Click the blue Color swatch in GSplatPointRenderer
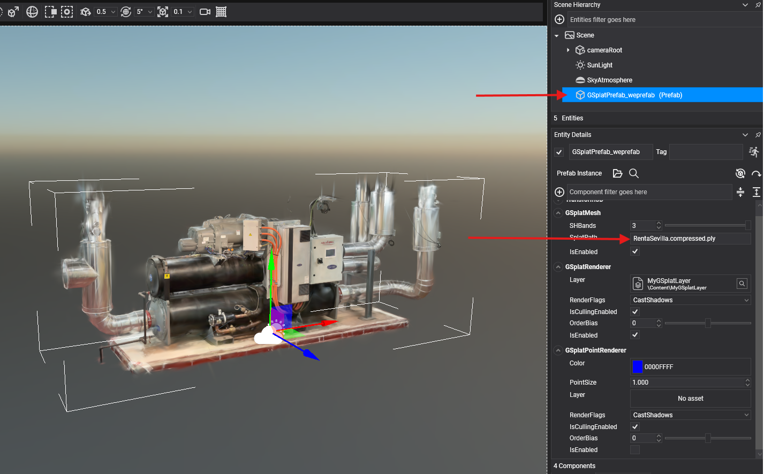Image resolution: width=764 pixels, height=474 pixels. coord(637,367)
